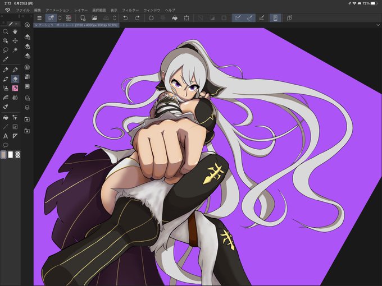
Task: Open the フィルター menu
Action: (130, 10)
